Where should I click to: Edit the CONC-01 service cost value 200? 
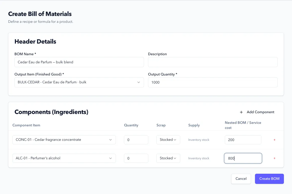click(243, 140)
